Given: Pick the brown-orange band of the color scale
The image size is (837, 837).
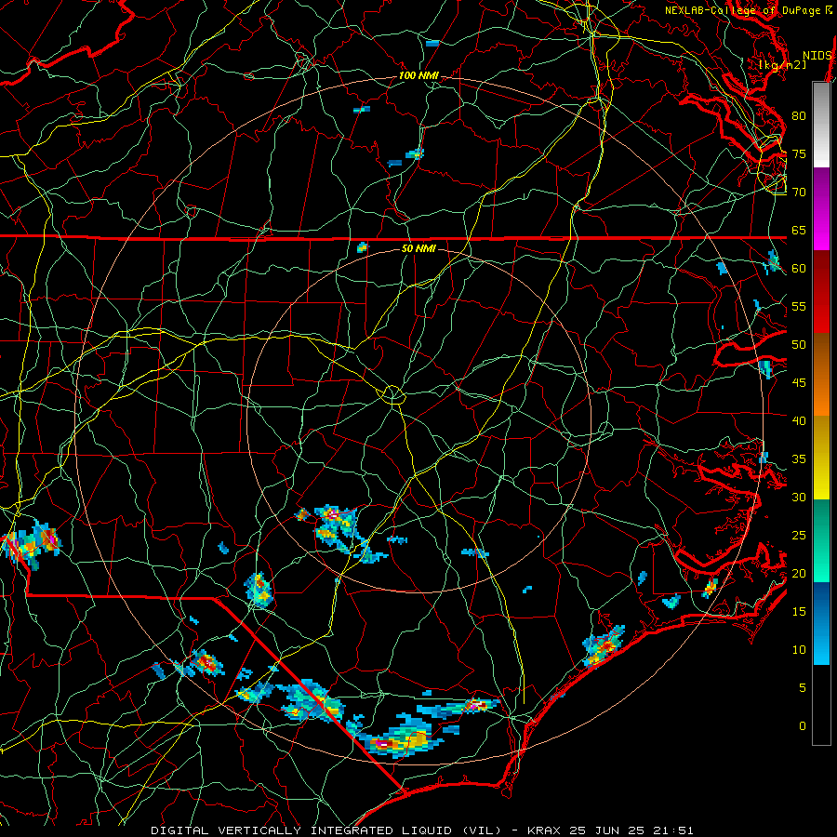Looking at the screenshot, I should (x=821, y=375).
